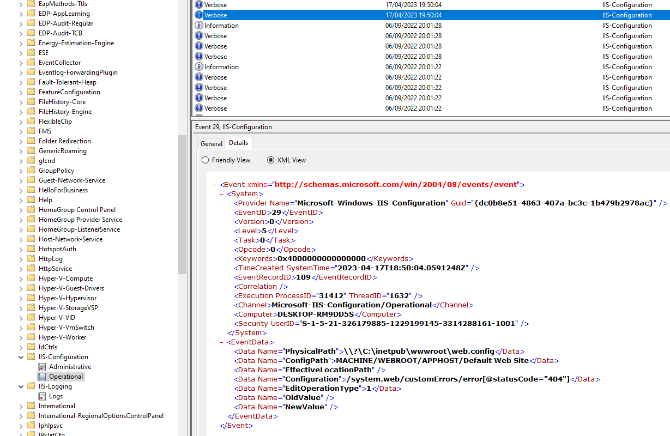Click the info icon of the selected Verbose event
670x436 pixels.
point(199,15)
